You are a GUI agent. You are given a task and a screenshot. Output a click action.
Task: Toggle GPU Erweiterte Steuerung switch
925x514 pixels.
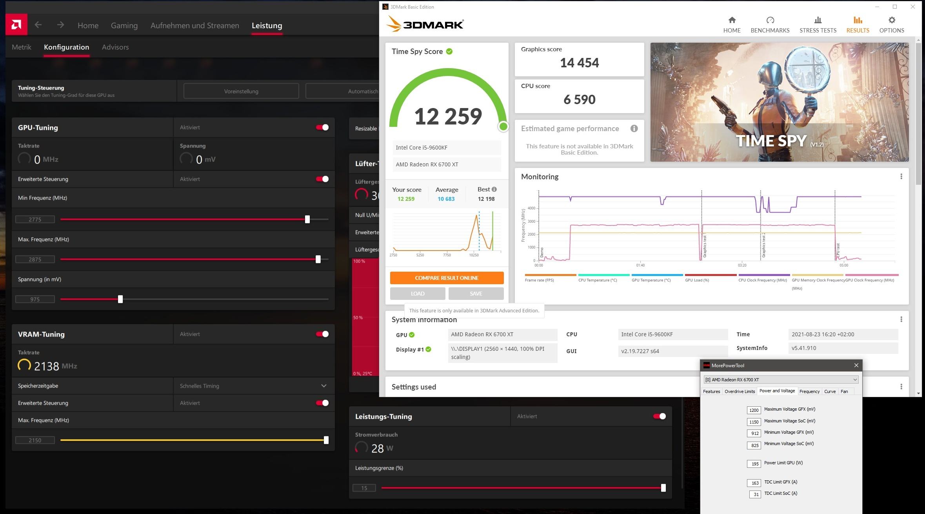(x=322, y=179)
